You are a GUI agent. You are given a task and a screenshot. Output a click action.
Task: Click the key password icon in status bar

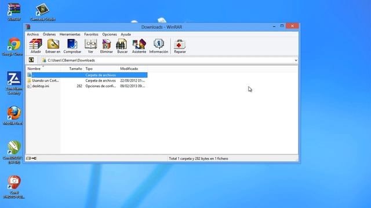point(34,158)
